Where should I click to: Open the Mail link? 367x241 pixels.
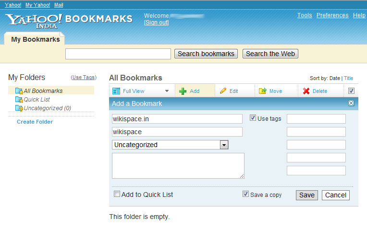[59, 5]
